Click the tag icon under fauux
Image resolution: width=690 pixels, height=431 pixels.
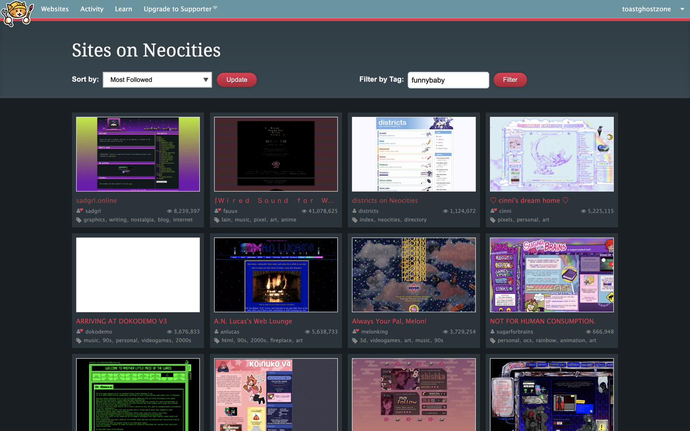217,220
